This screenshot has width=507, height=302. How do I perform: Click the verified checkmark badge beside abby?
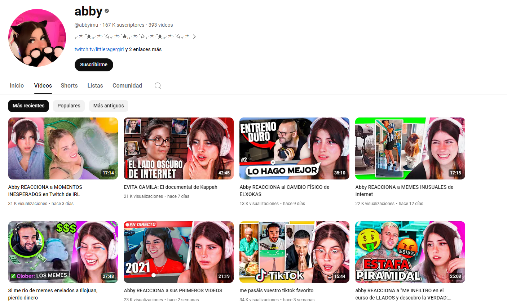coord(107,11)
